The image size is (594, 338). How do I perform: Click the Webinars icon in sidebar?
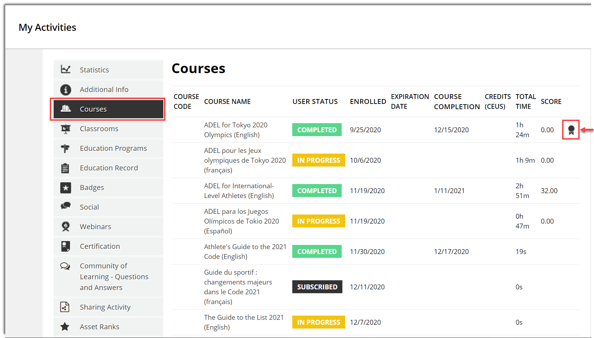(x=66, y=227)
